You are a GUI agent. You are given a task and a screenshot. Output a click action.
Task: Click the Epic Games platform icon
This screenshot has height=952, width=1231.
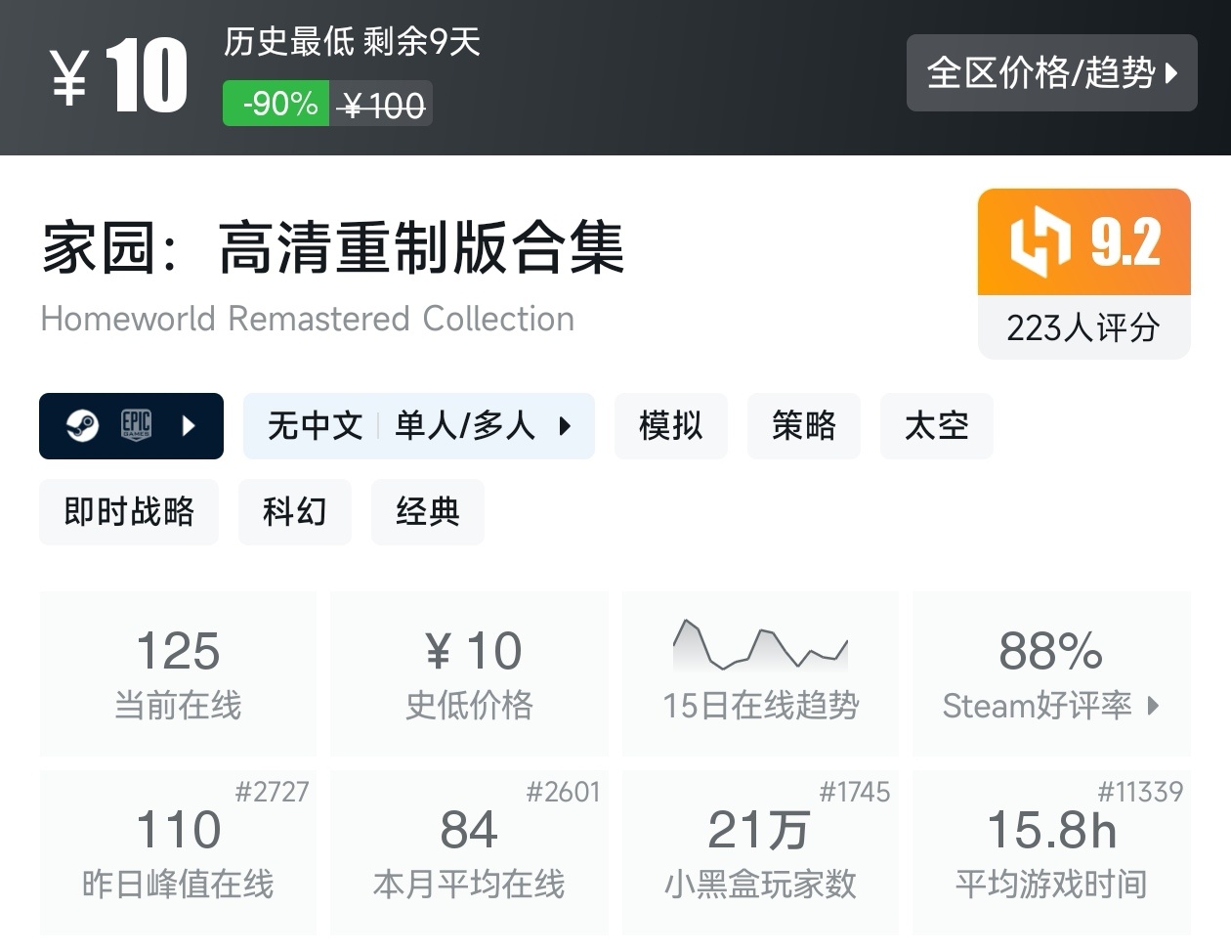[x=136, y=425]
